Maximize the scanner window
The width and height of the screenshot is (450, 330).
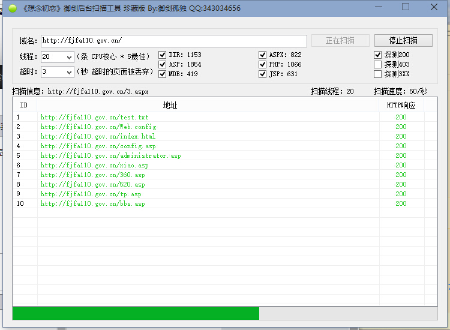pyautogui.click(x=406, y=7)
